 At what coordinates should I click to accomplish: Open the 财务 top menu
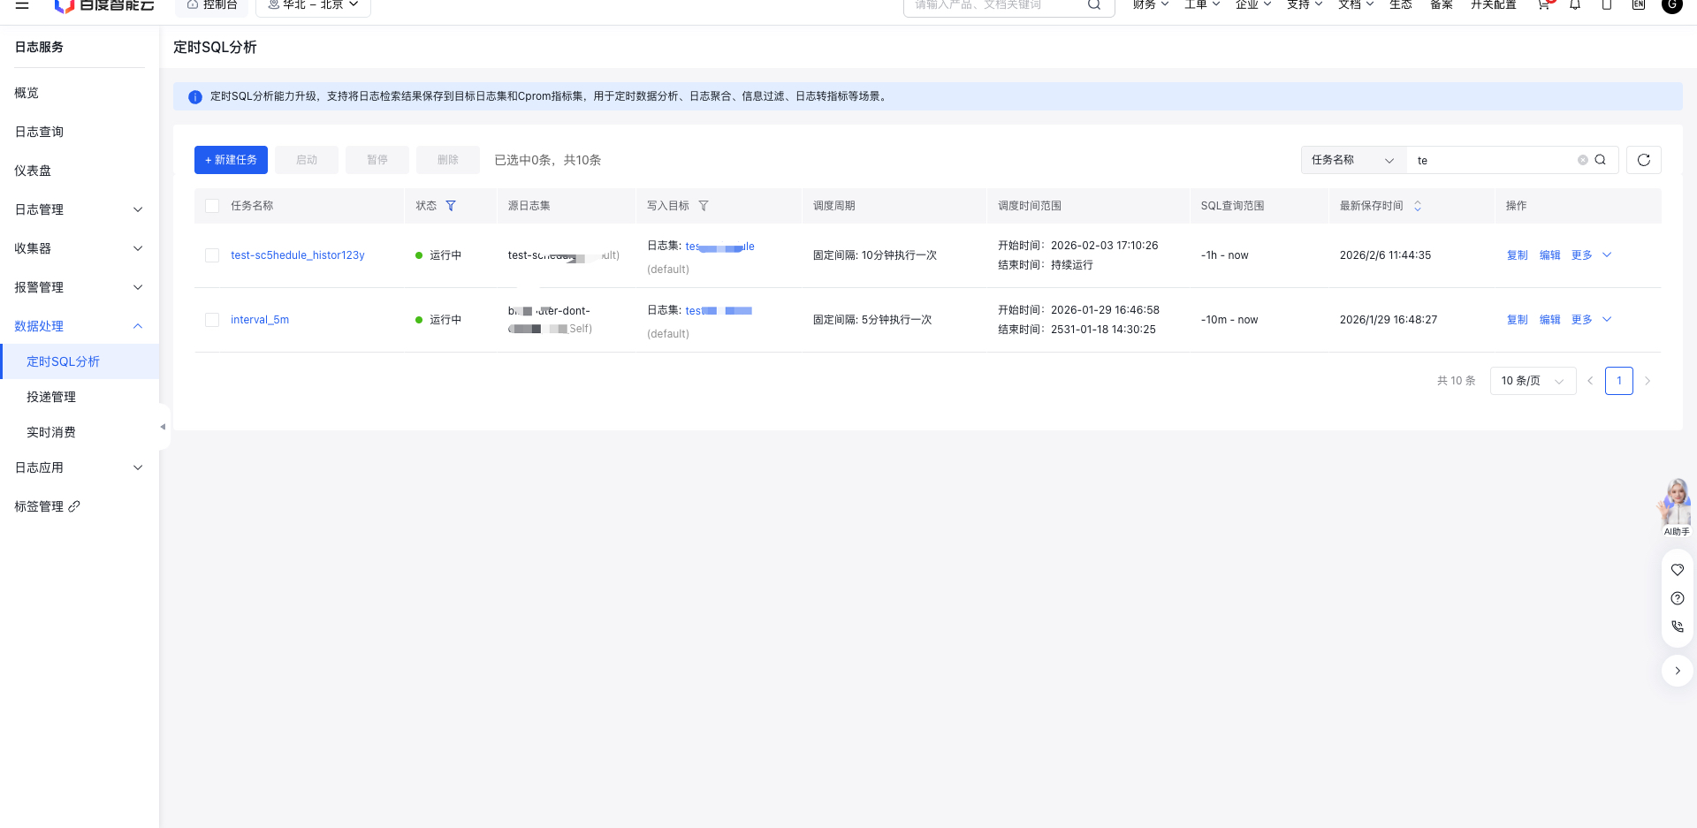tap(1151, 4)
